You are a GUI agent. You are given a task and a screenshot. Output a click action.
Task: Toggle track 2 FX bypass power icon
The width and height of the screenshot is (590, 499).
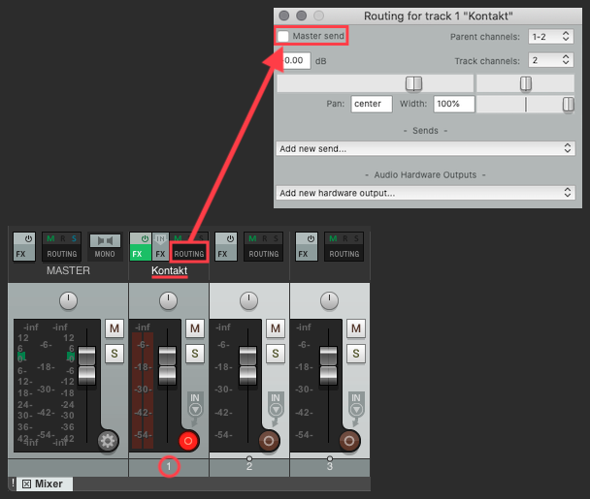(x=230, y=238)
